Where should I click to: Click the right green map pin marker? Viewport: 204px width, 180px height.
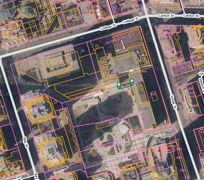pos(132,81)
